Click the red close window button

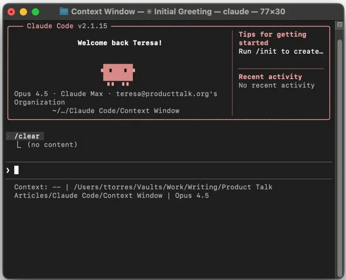11,12
